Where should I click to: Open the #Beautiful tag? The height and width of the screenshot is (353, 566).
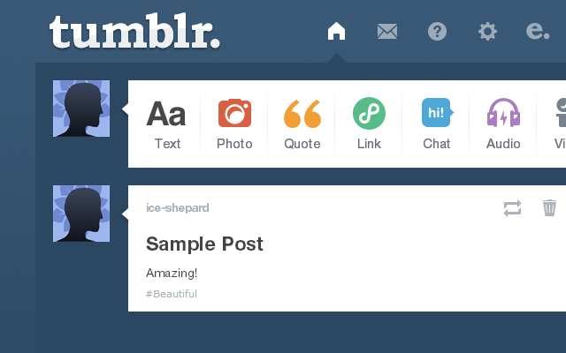click(172, 294)
